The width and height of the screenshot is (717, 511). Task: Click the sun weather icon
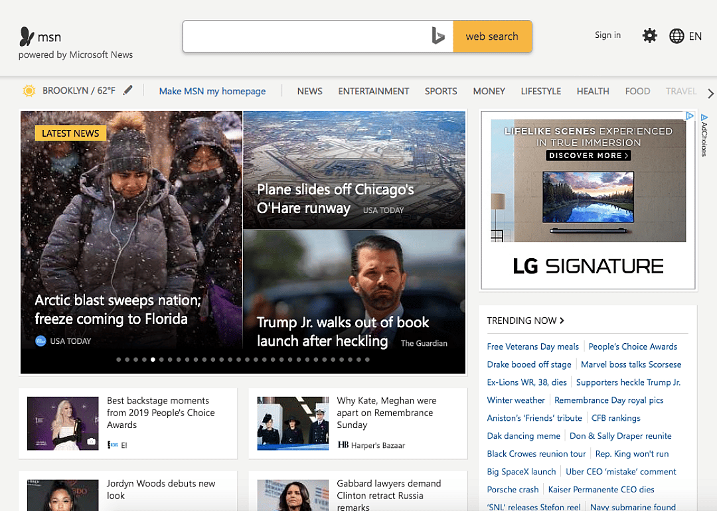pyautogui.click(x=29, y=90)
